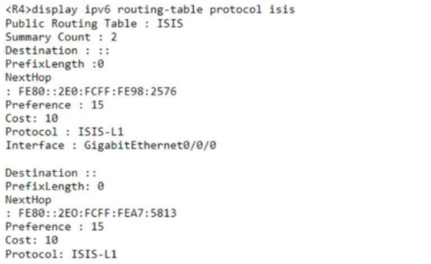The width and height of the screenshot is (431, 264).
Task: Click the word GigabitEthernet0/0/0
Action: [x=150, y=145]
